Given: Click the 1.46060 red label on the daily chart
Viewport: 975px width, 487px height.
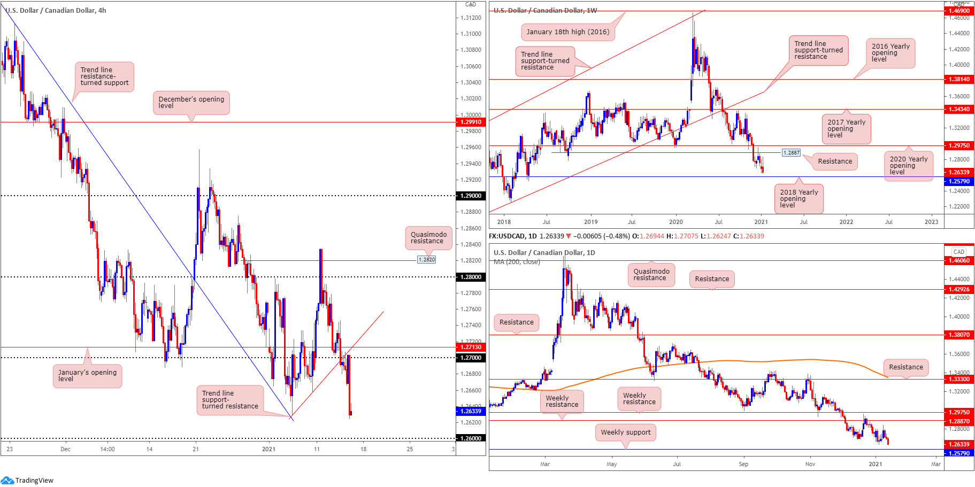Looking at the screenshot, I should 959,260.
